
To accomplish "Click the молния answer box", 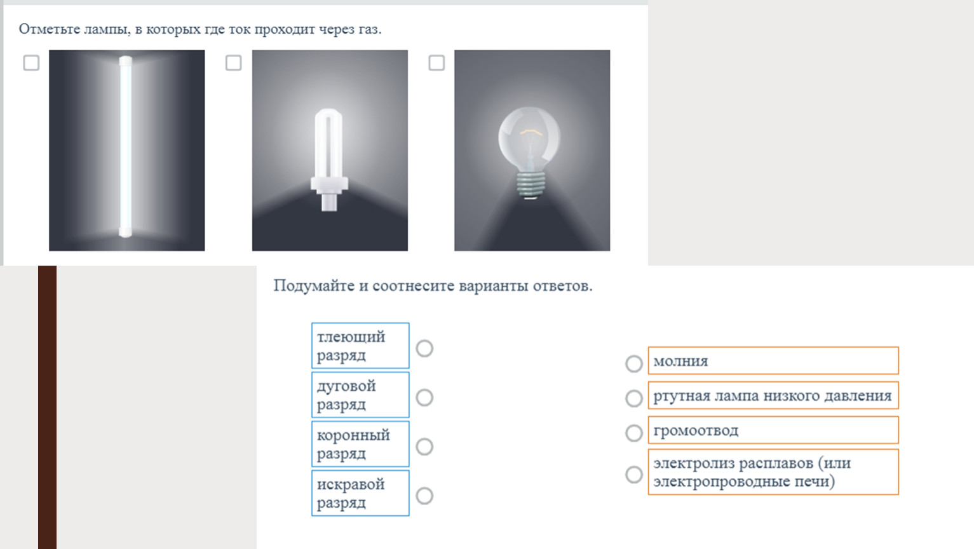I will click(x=773, y=360).
